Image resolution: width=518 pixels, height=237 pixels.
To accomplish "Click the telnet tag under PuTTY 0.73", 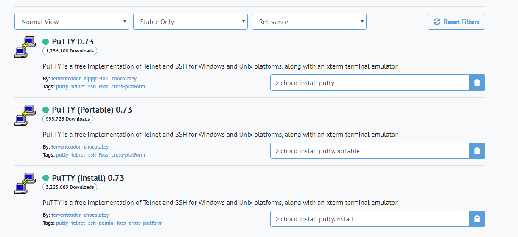I will click(78, 87).
